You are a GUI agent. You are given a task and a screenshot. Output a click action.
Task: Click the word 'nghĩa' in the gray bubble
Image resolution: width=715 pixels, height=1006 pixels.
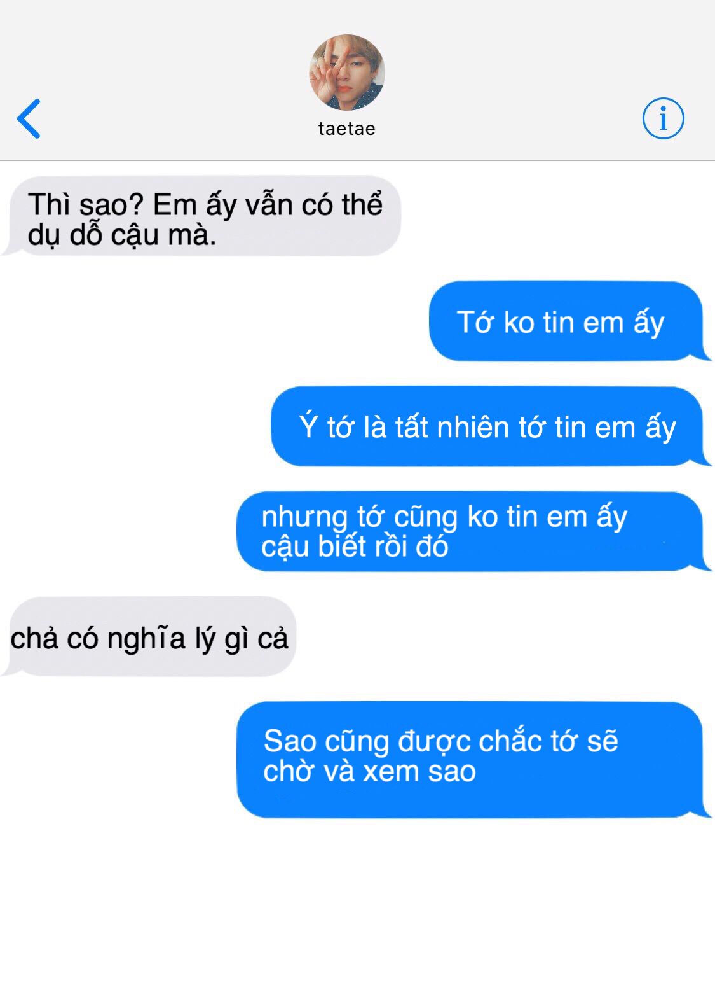pyautogui.click(x=146, y=639)
